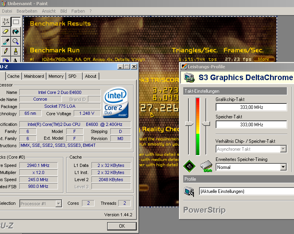294x234 pixels.
Task: Close the CPU-Z window
Action: pos(134,66)
